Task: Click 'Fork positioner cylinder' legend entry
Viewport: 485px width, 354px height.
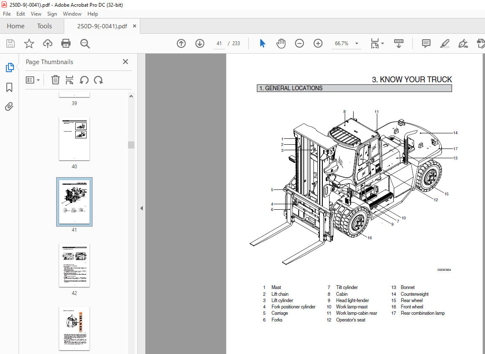Action: pyautogui.click(x=293, y=307)
